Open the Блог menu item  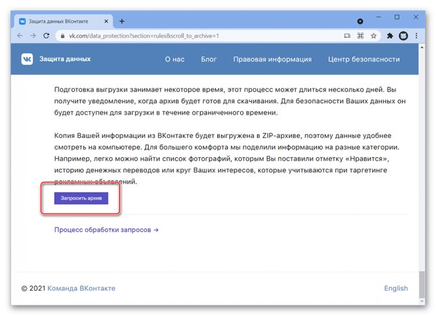[209, 59]
